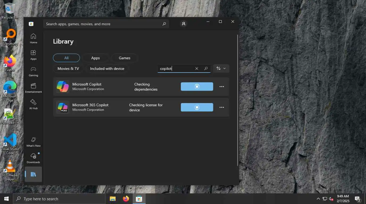Stop the Microsoft Copilot update
Screen dimensions: 366x204
point(197,87)
